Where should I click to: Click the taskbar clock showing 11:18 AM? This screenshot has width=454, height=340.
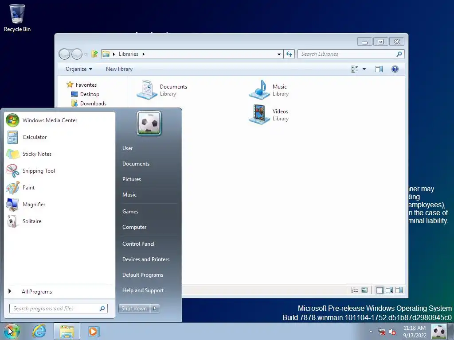point(415,332)
